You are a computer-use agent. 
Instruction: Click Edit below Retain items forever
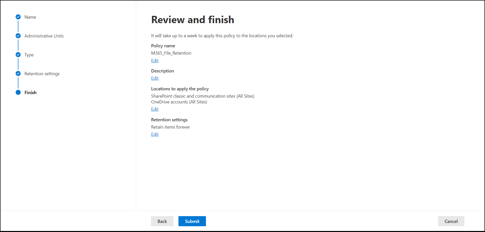[155, 134]
